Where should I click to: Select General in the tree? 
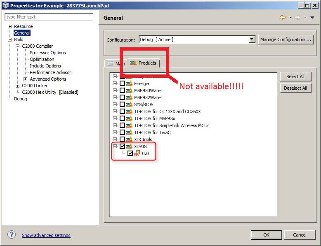coord(22,33)
